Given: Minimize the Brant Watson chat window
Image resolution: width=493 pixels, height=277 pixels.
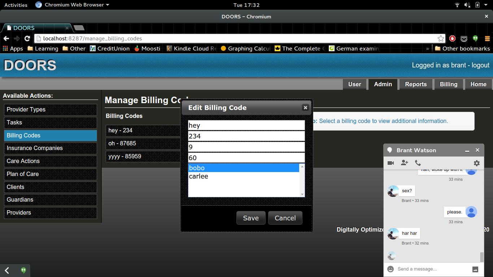Looking at the screenshot, I should 467,150.
